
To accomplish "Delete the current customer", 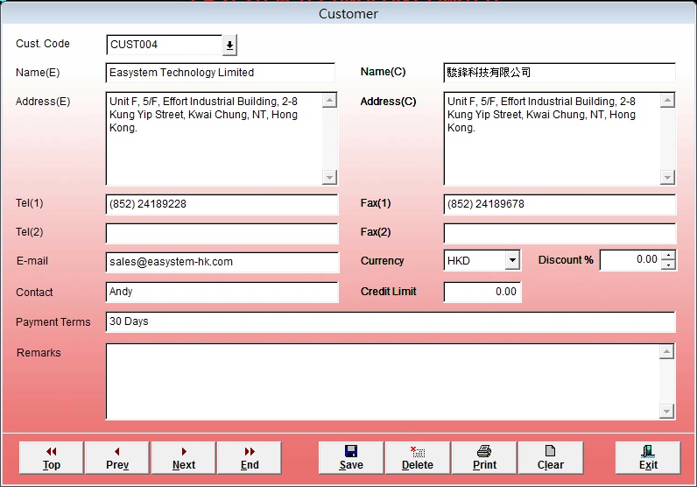I will pyautogui.click(x=418, y=457).
